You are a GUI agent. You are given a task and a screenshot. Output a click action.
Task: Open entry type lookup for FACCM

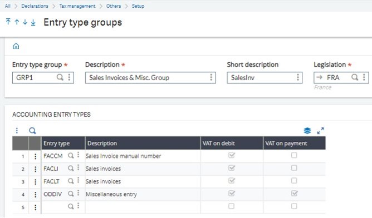[71, 156]
